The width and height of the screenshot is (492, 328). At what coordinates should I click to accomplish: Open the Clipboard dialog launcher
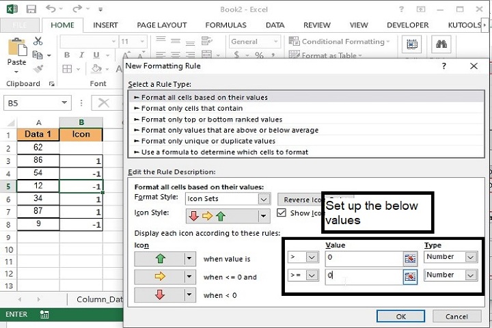52,84
